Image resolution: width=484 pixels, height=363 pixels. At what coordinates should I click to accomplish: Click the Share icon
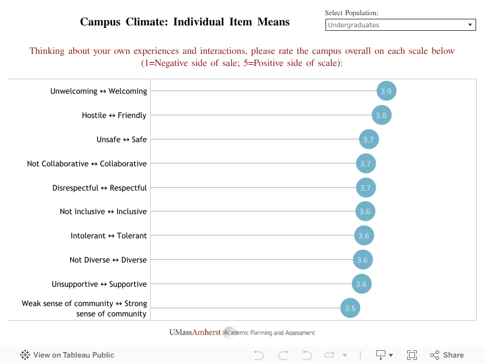[x=434, y=355]
